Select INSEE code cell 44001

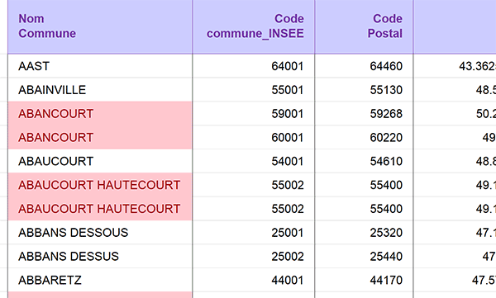254,280
